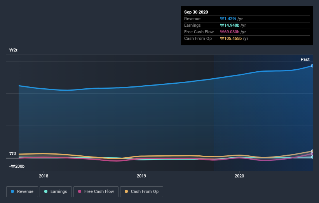Click the ₩105.455b cash from op value
This screenshot has height=203, width=319.
[x=231, y=38]
